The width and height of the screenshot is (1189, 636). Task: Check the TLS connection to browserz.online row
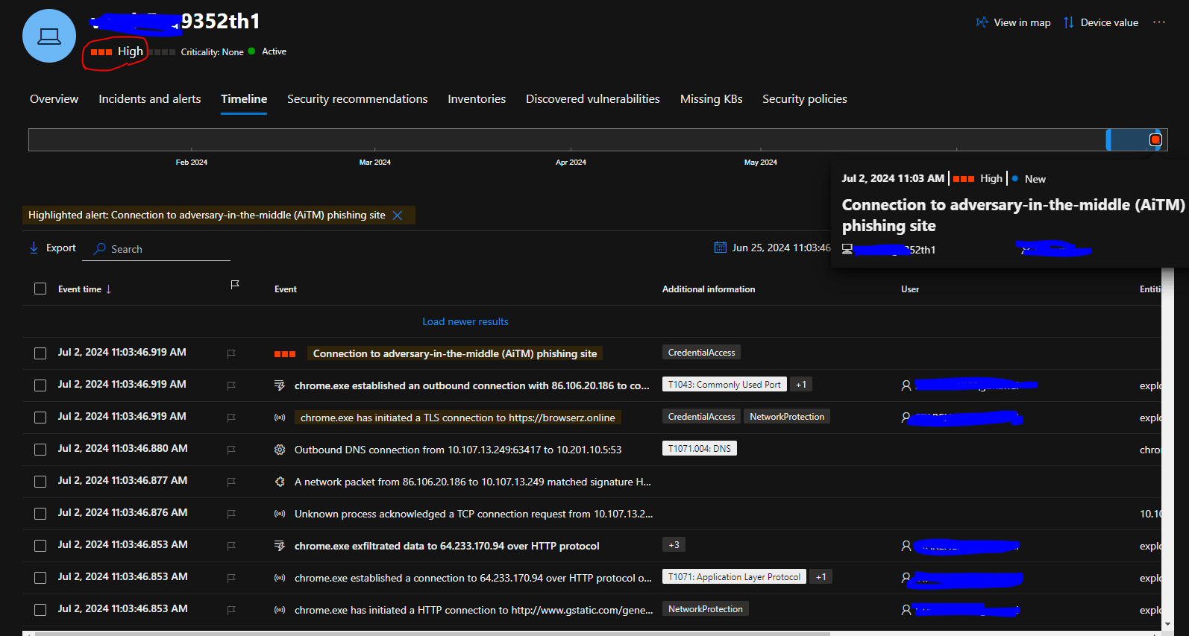pos(40,418)
